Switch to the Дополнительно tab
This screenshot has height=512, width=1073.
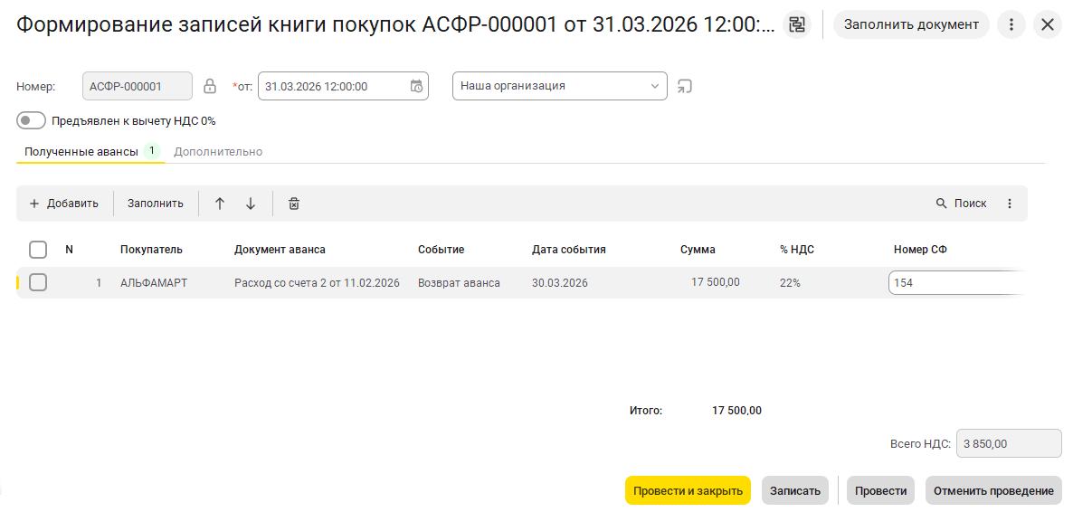(x=218, y=152)
